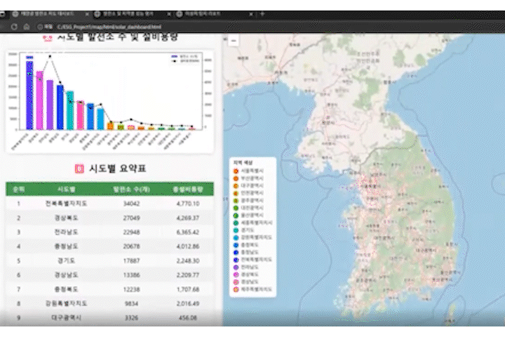Click the chart icon beside 시도별 발전소 수 title
This screenshot has width=505, height=337.
coord(48,38)
